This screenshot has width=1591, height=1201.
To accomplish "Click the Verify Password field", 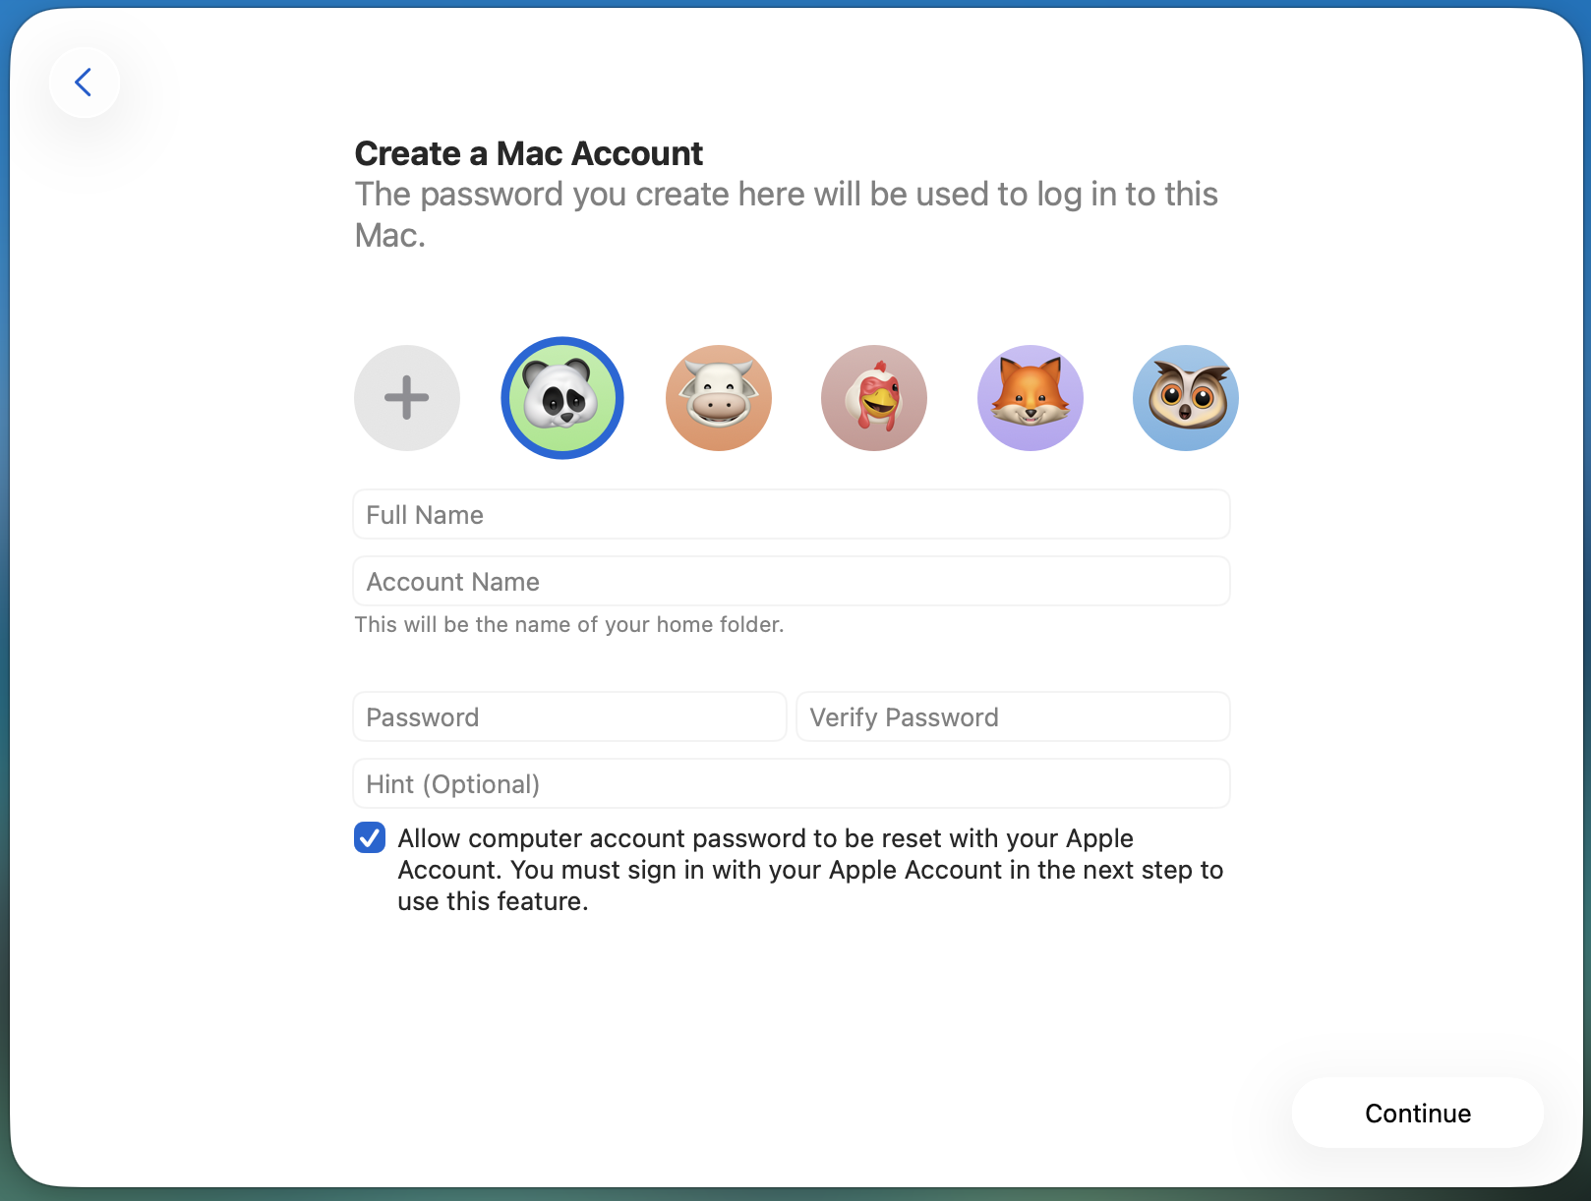I will point(1013,716).
